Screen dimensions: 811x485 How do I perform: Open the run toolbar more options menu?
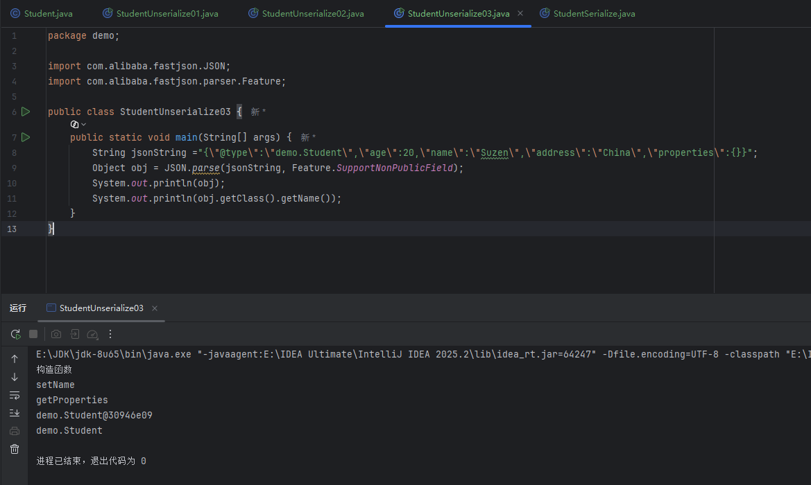[110, 334]
